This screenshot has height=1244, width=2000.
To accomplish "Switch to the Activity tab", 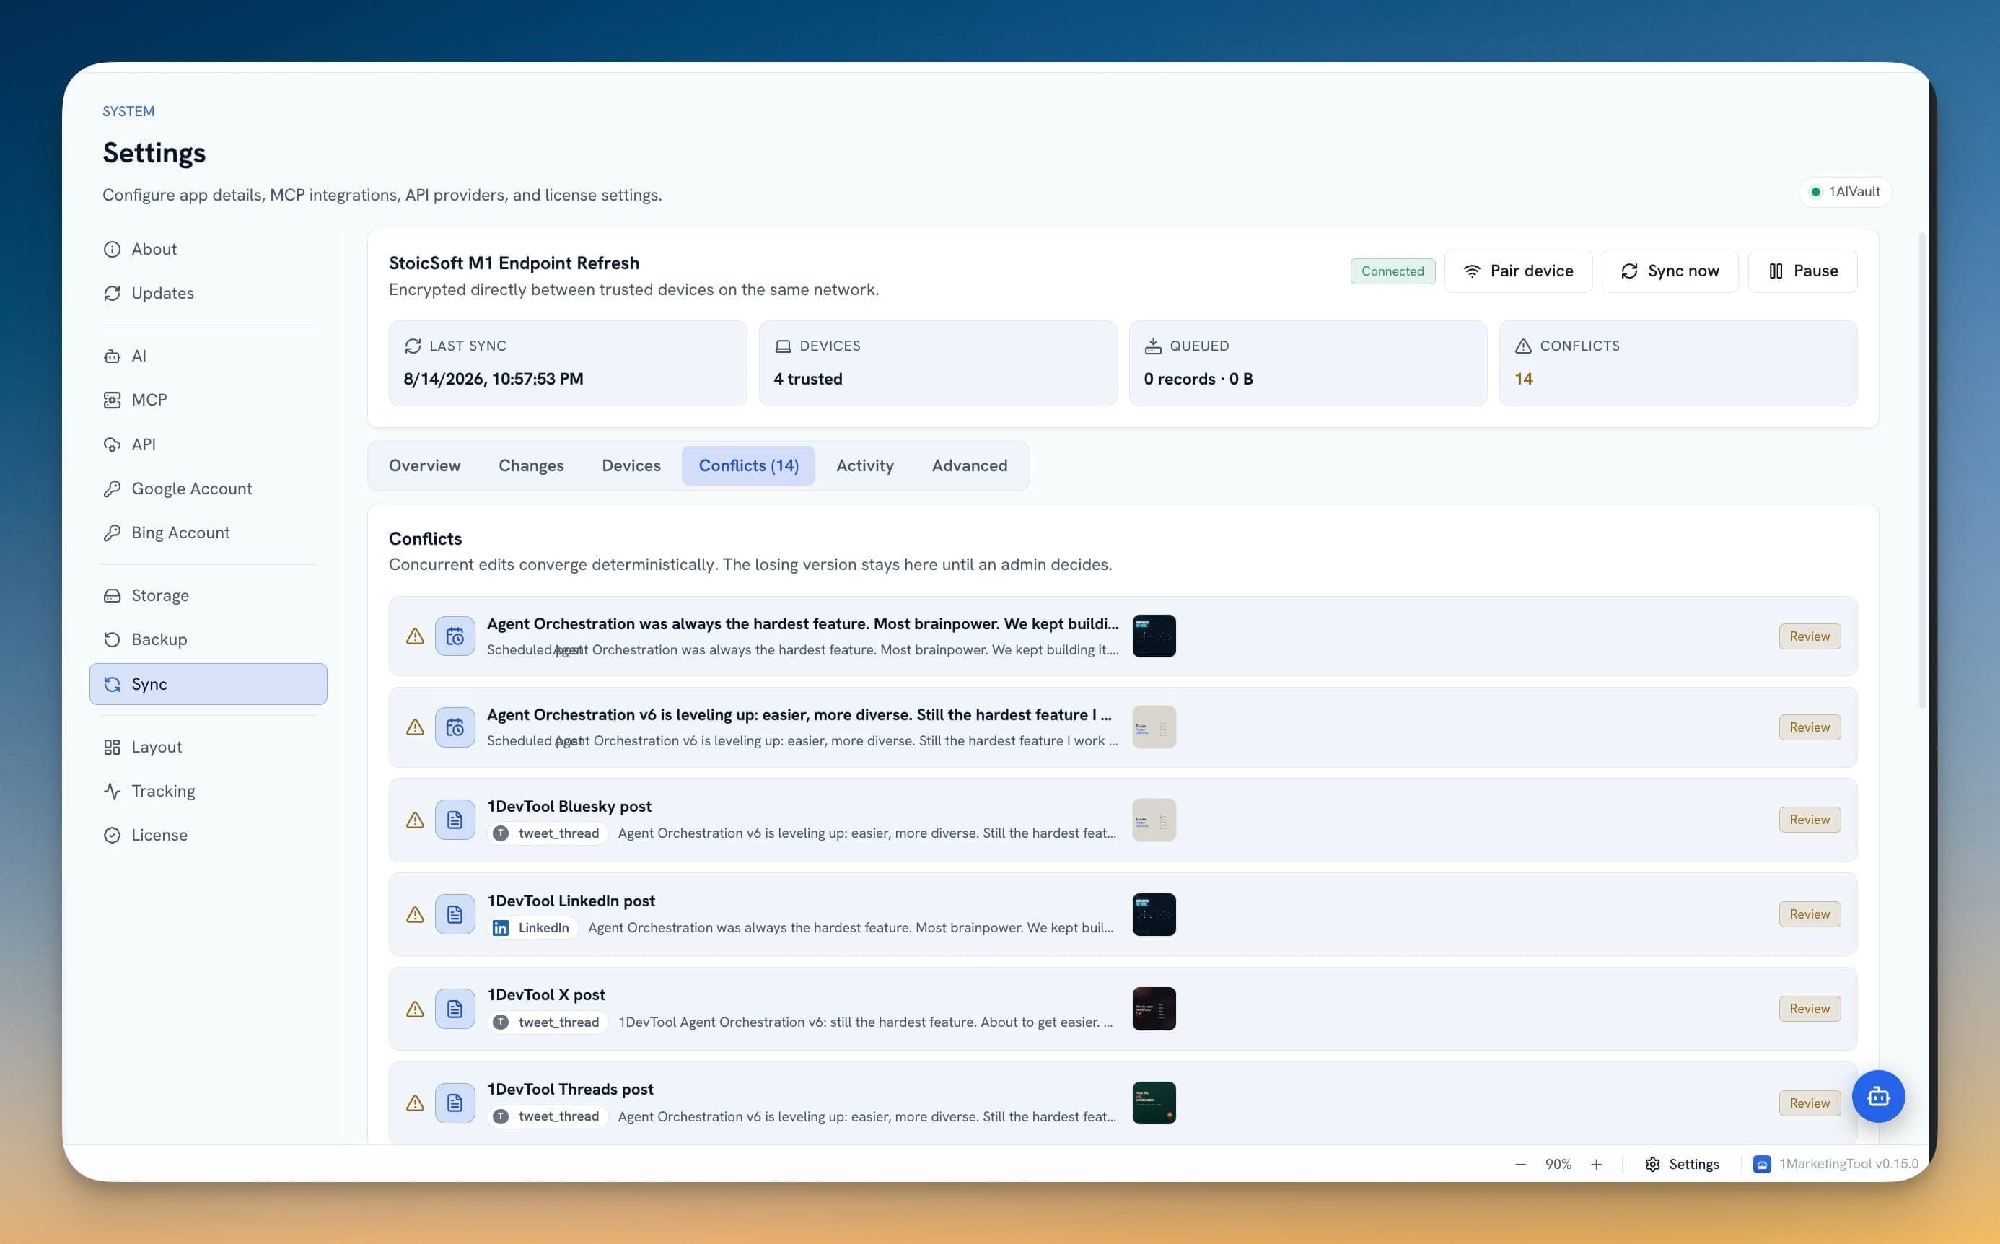I will click(x=864, y=465).
